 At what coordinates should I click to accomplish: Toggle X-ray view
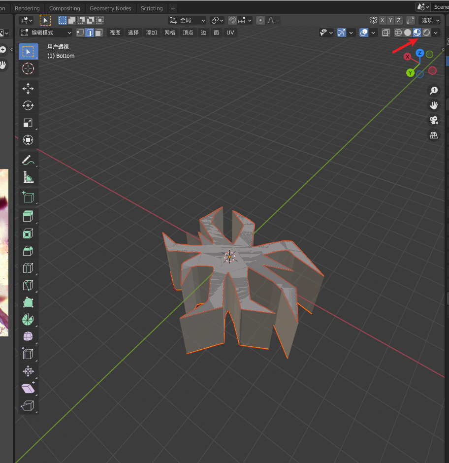385,33
